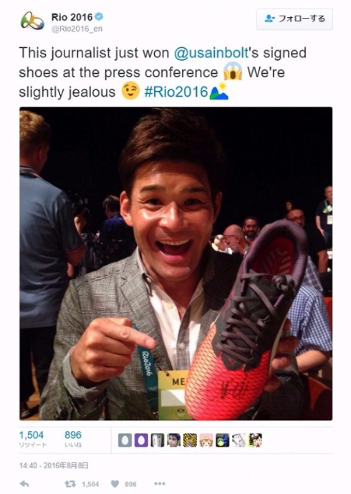
Task: Open the tweet timestamp 14:40 - 2016年8月8日
Action: pyautogui.click(x=54, y=465)
